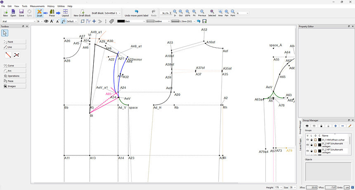This screenshot has height=190, width=355.
Task: Toggle lock of 01_1 HM öffnen vorher group
Action: [x=311, y=140]
